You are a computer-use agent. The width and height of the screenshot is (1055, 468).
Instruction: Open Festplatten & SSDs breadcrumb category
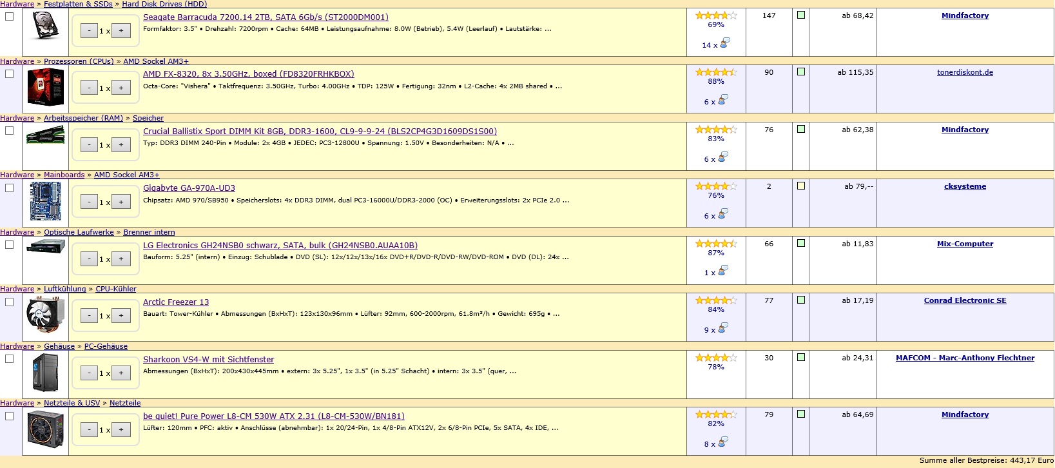pyautogui.click(x=78, y=4)
